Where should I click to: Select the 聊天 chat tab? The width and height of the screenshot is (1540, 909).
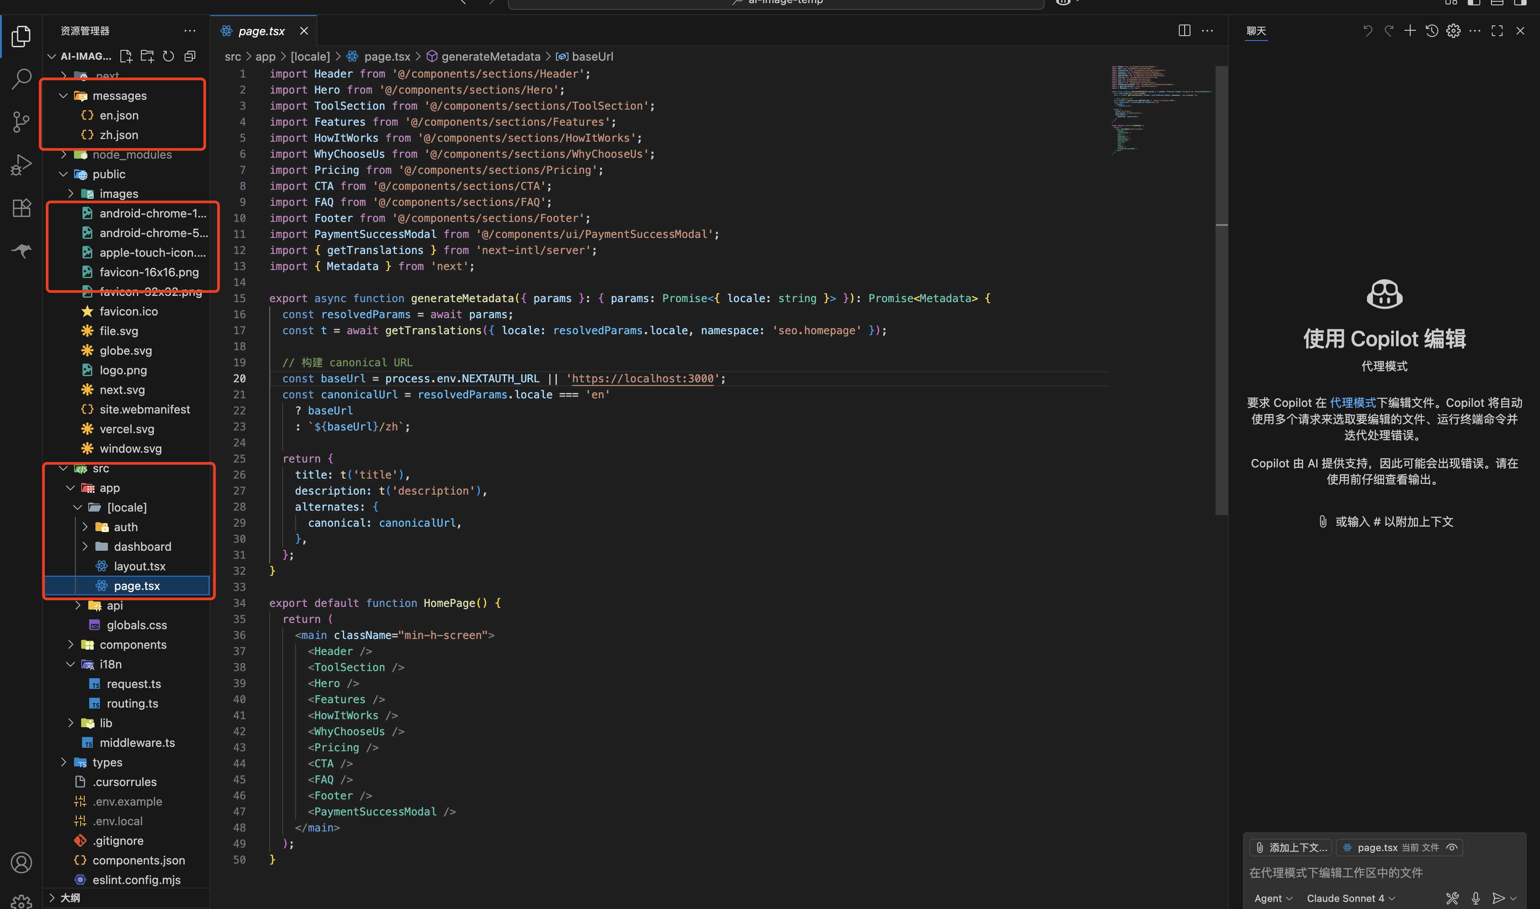tap(1256, 31)
